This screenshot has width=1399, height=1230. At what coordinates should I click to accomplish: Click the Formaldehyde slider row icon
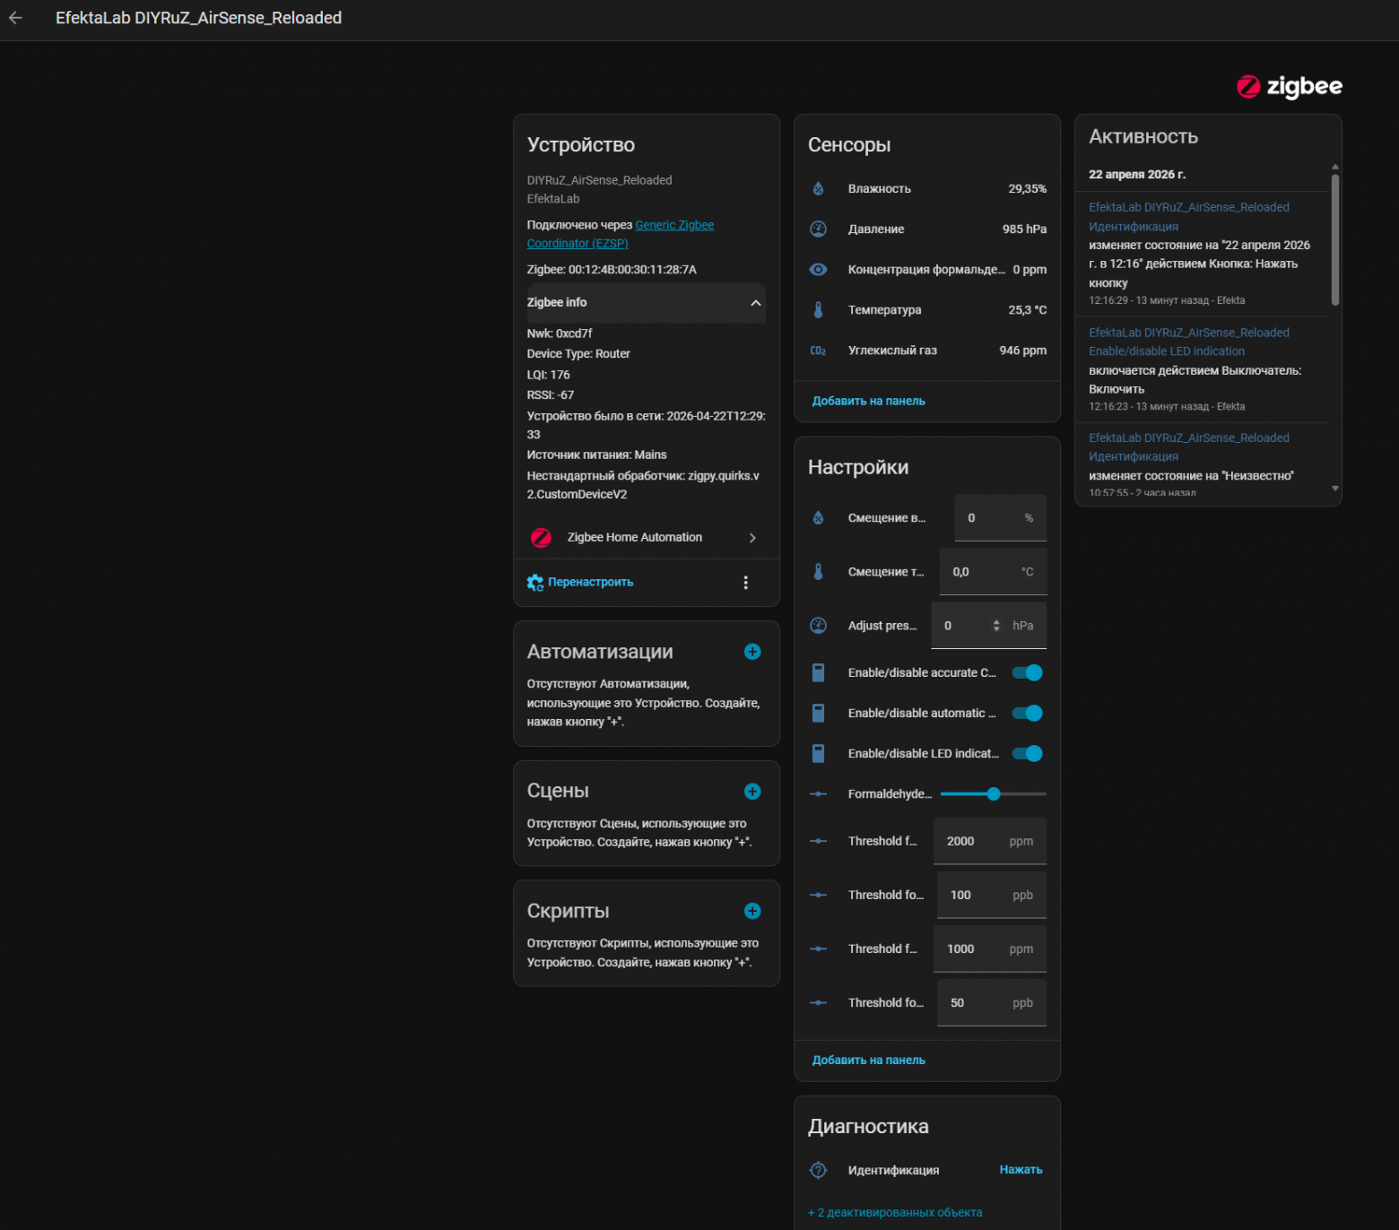pyautogui.click(x=818, y=794)
